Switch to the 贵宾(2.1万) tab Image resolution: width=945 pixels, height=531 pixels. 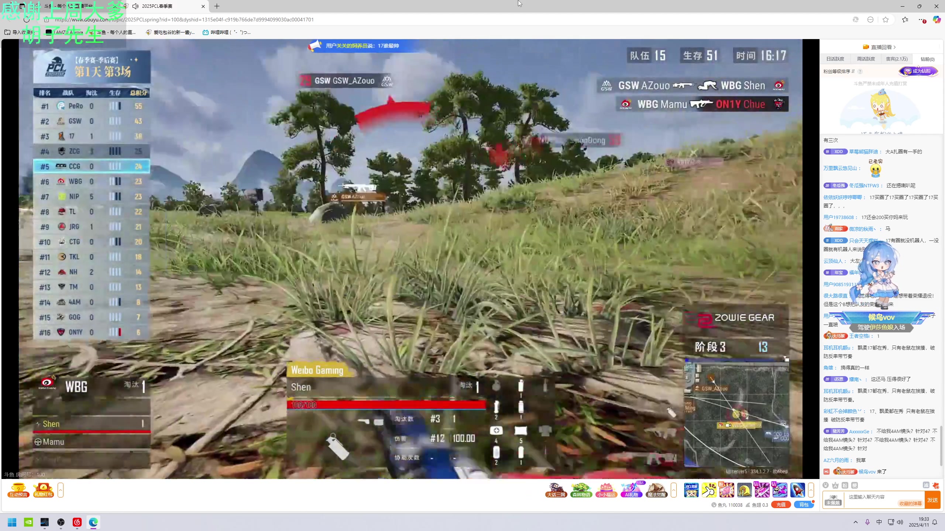pyautogui.click(x=897, y=59)
